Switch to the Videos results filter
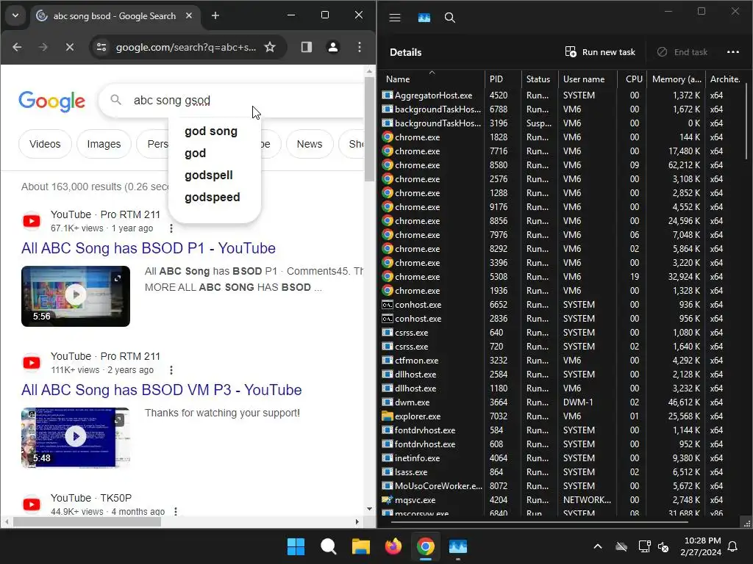Viewport: 753px width, 564px height. [x=45, y=144]
